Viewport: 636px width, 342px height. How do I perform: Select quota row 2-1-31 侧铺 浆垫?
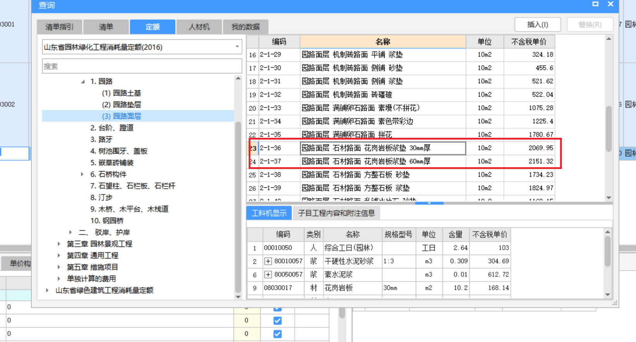[x=401, y=82]
